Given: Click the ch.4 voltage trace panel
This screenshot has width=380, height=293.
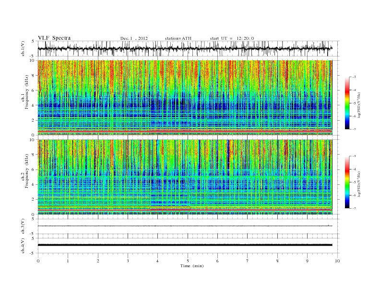Looking at the screenshot, I should (189, 246).
